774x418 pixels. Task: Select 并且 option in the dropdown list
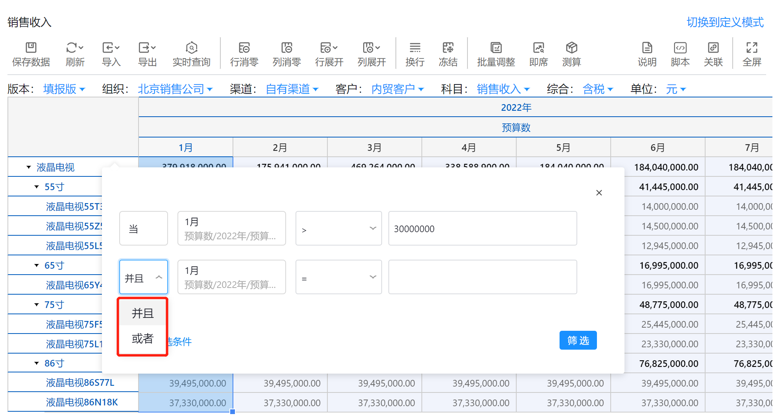tap(142, 313)
